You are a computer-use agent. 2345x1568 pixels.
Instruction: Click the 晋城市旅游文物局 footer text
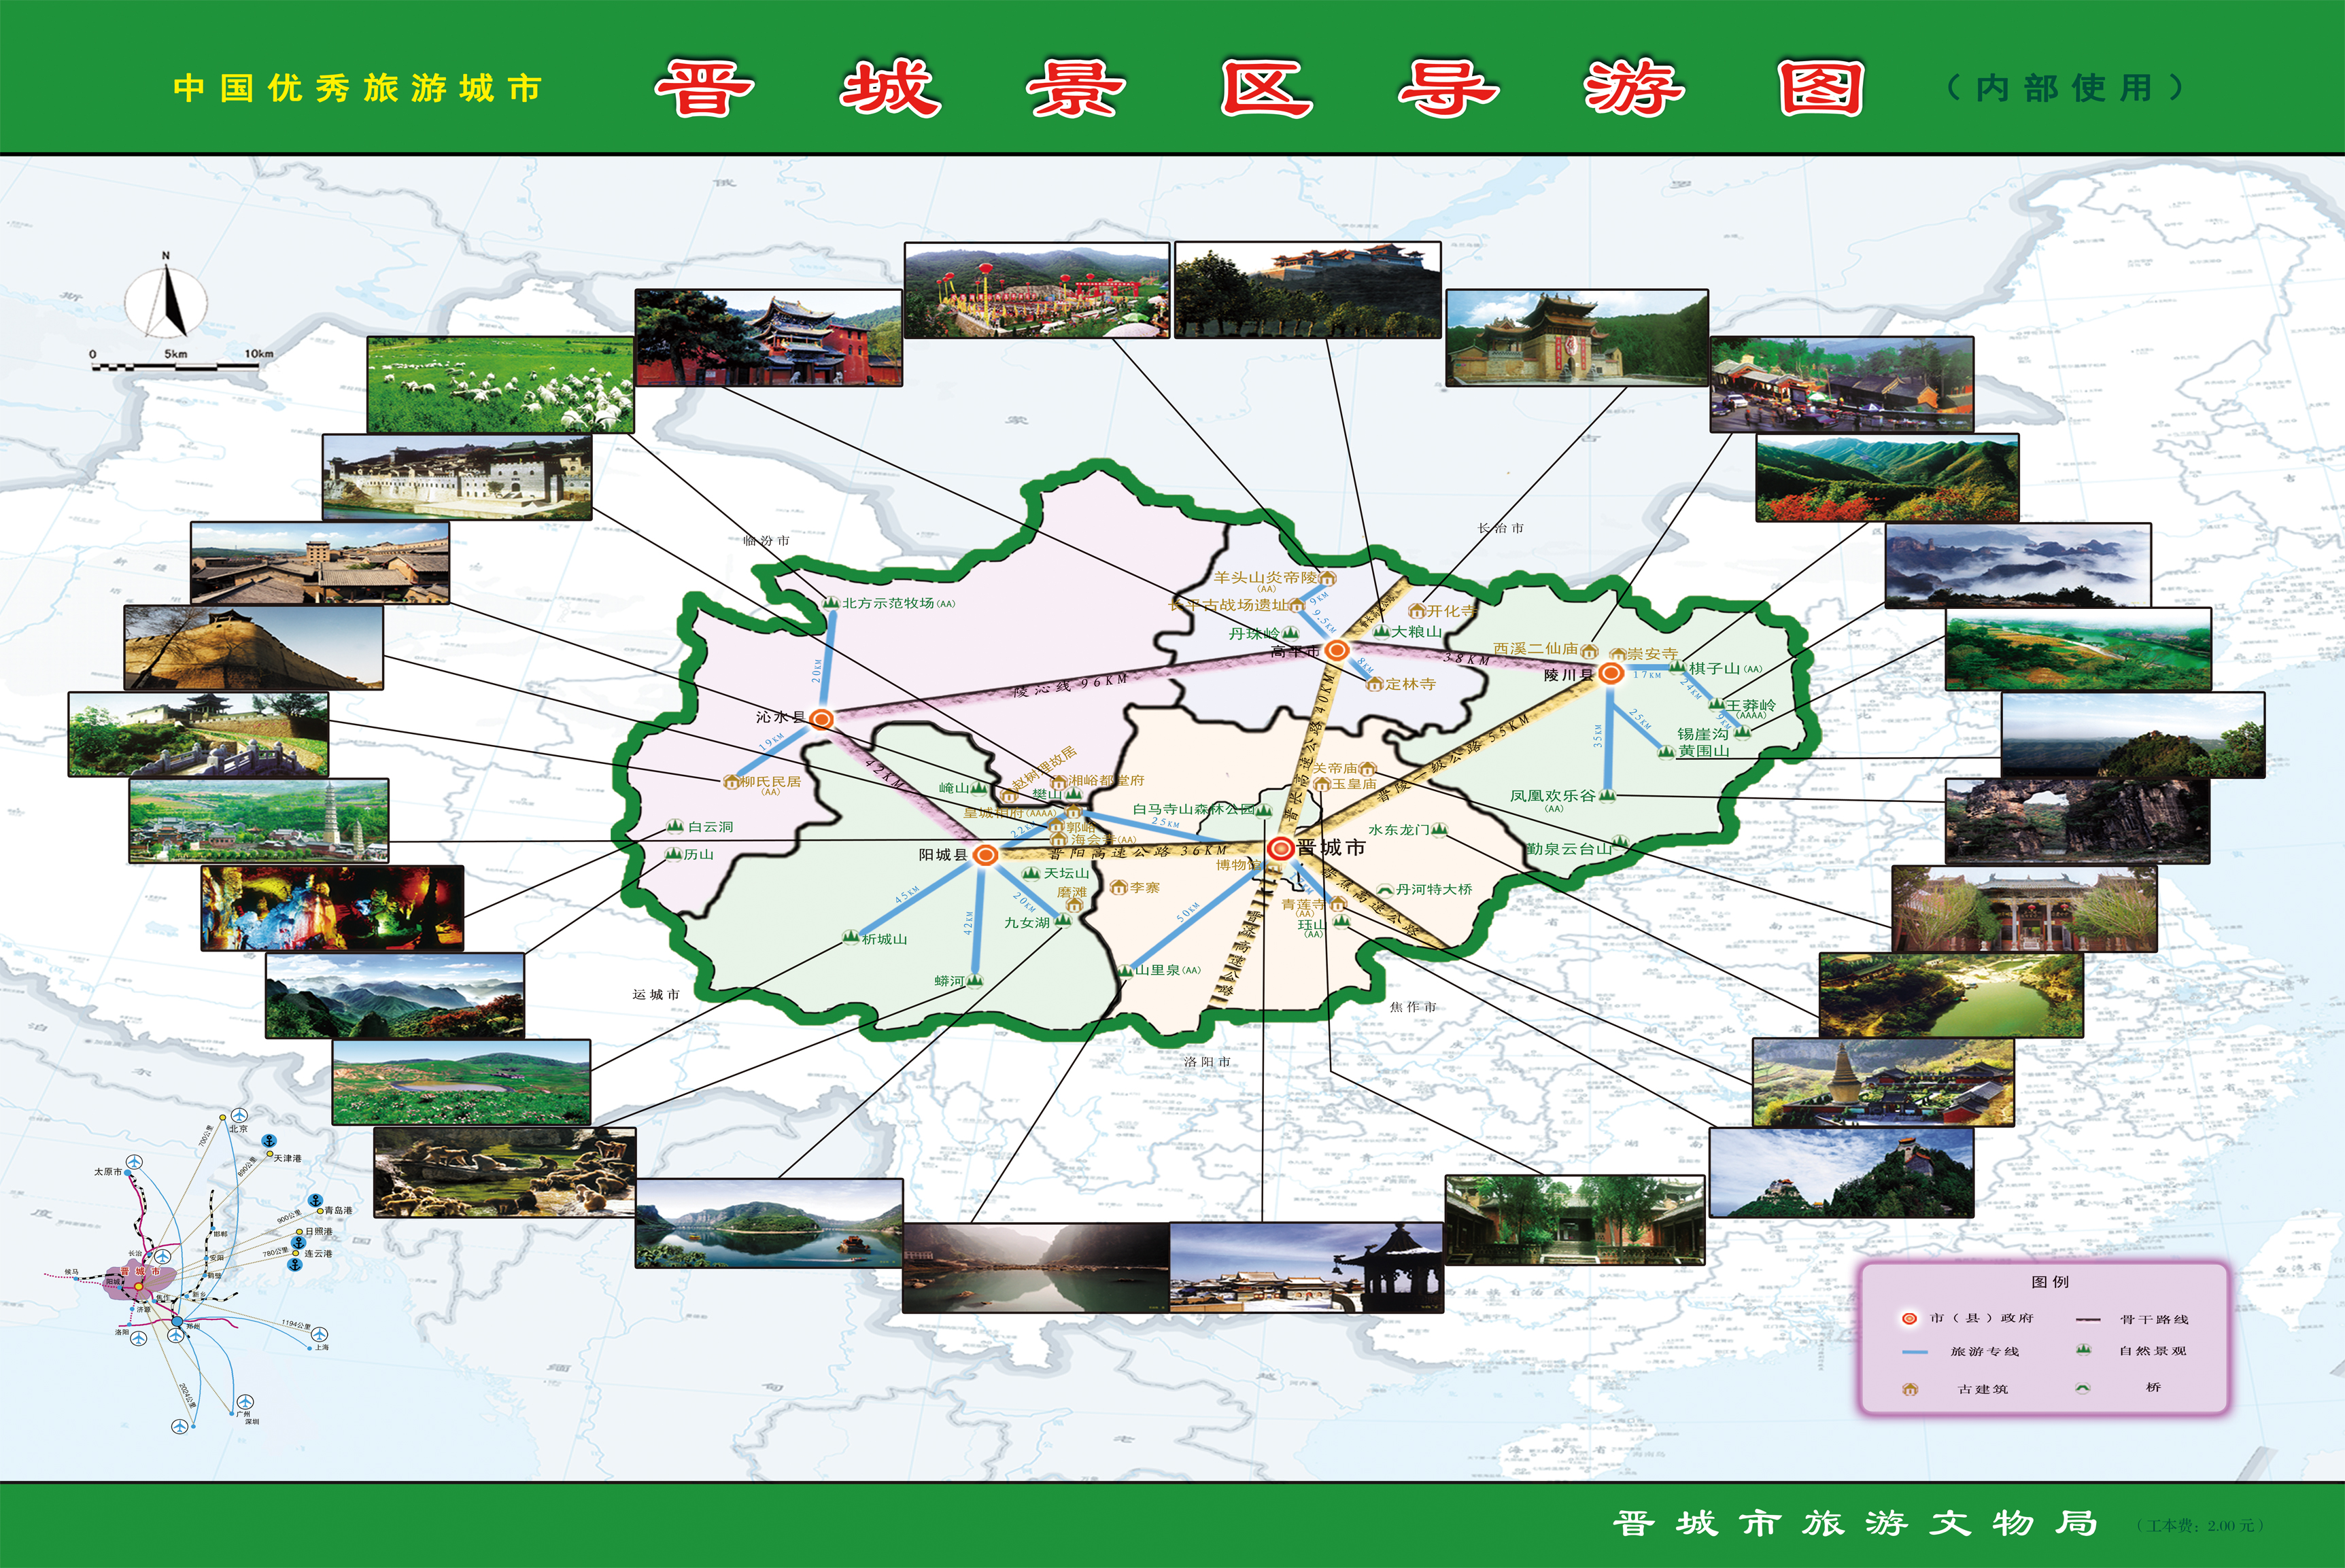1855,1523
